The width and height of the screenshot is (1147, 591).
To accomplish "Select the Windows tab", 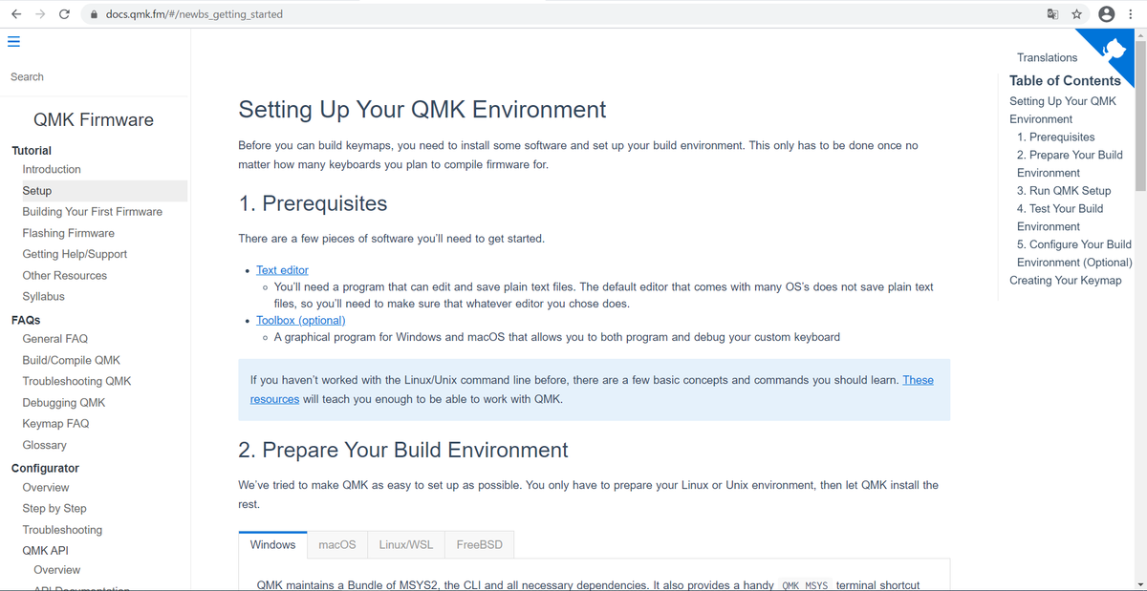I will point(272,544).
